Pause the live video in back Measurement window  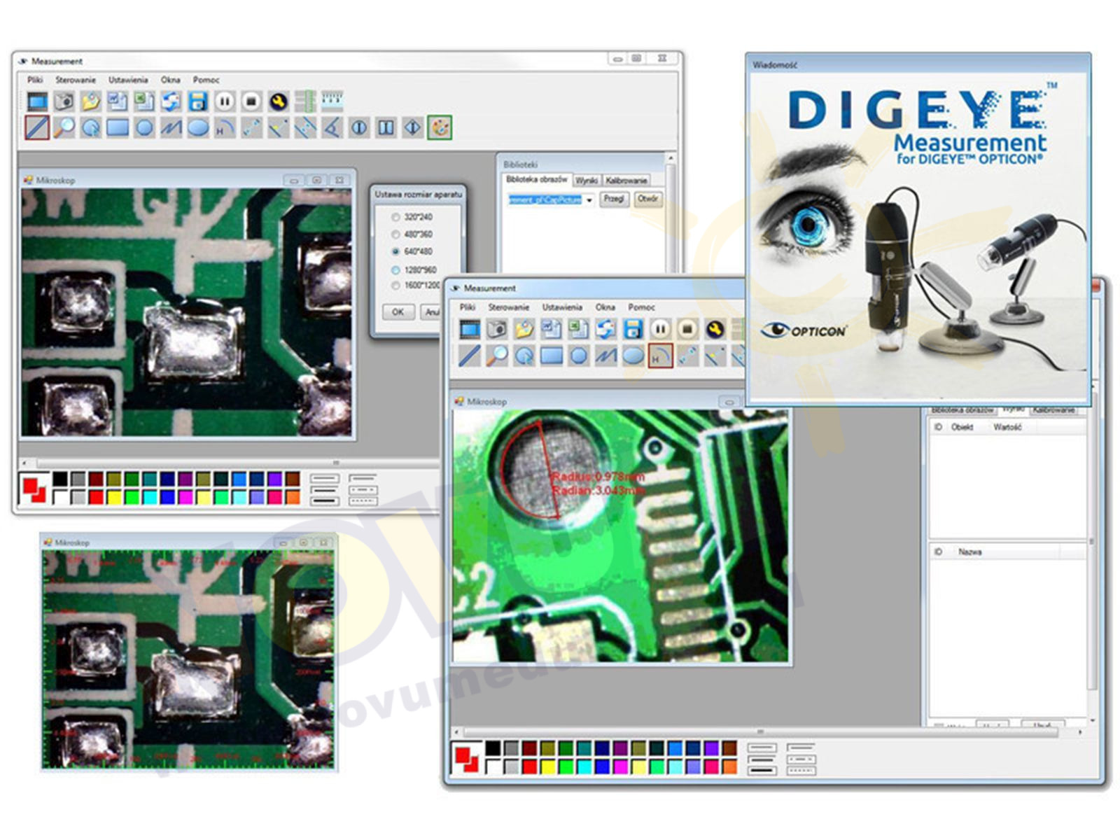click(225, 101)
